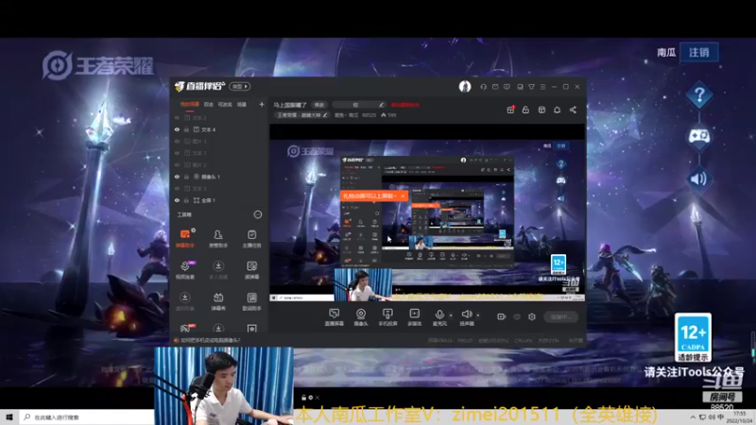Hide the 摄像头 1 layer with eye icon

(x=177, y=177)
